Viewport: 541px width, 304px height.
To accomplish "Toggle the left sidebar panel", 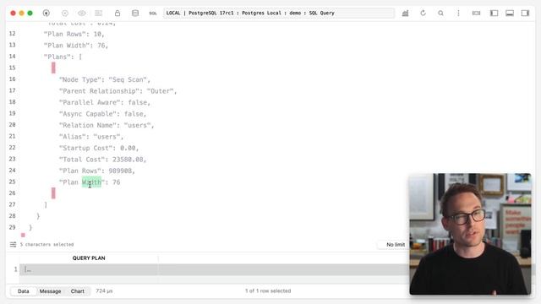I will (x=494, y=14).
